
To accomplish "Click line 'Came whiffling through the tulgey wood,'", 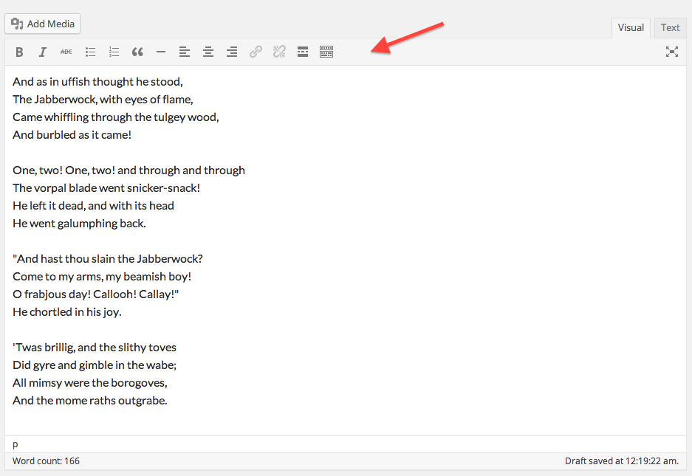I will tap(116, 117).
